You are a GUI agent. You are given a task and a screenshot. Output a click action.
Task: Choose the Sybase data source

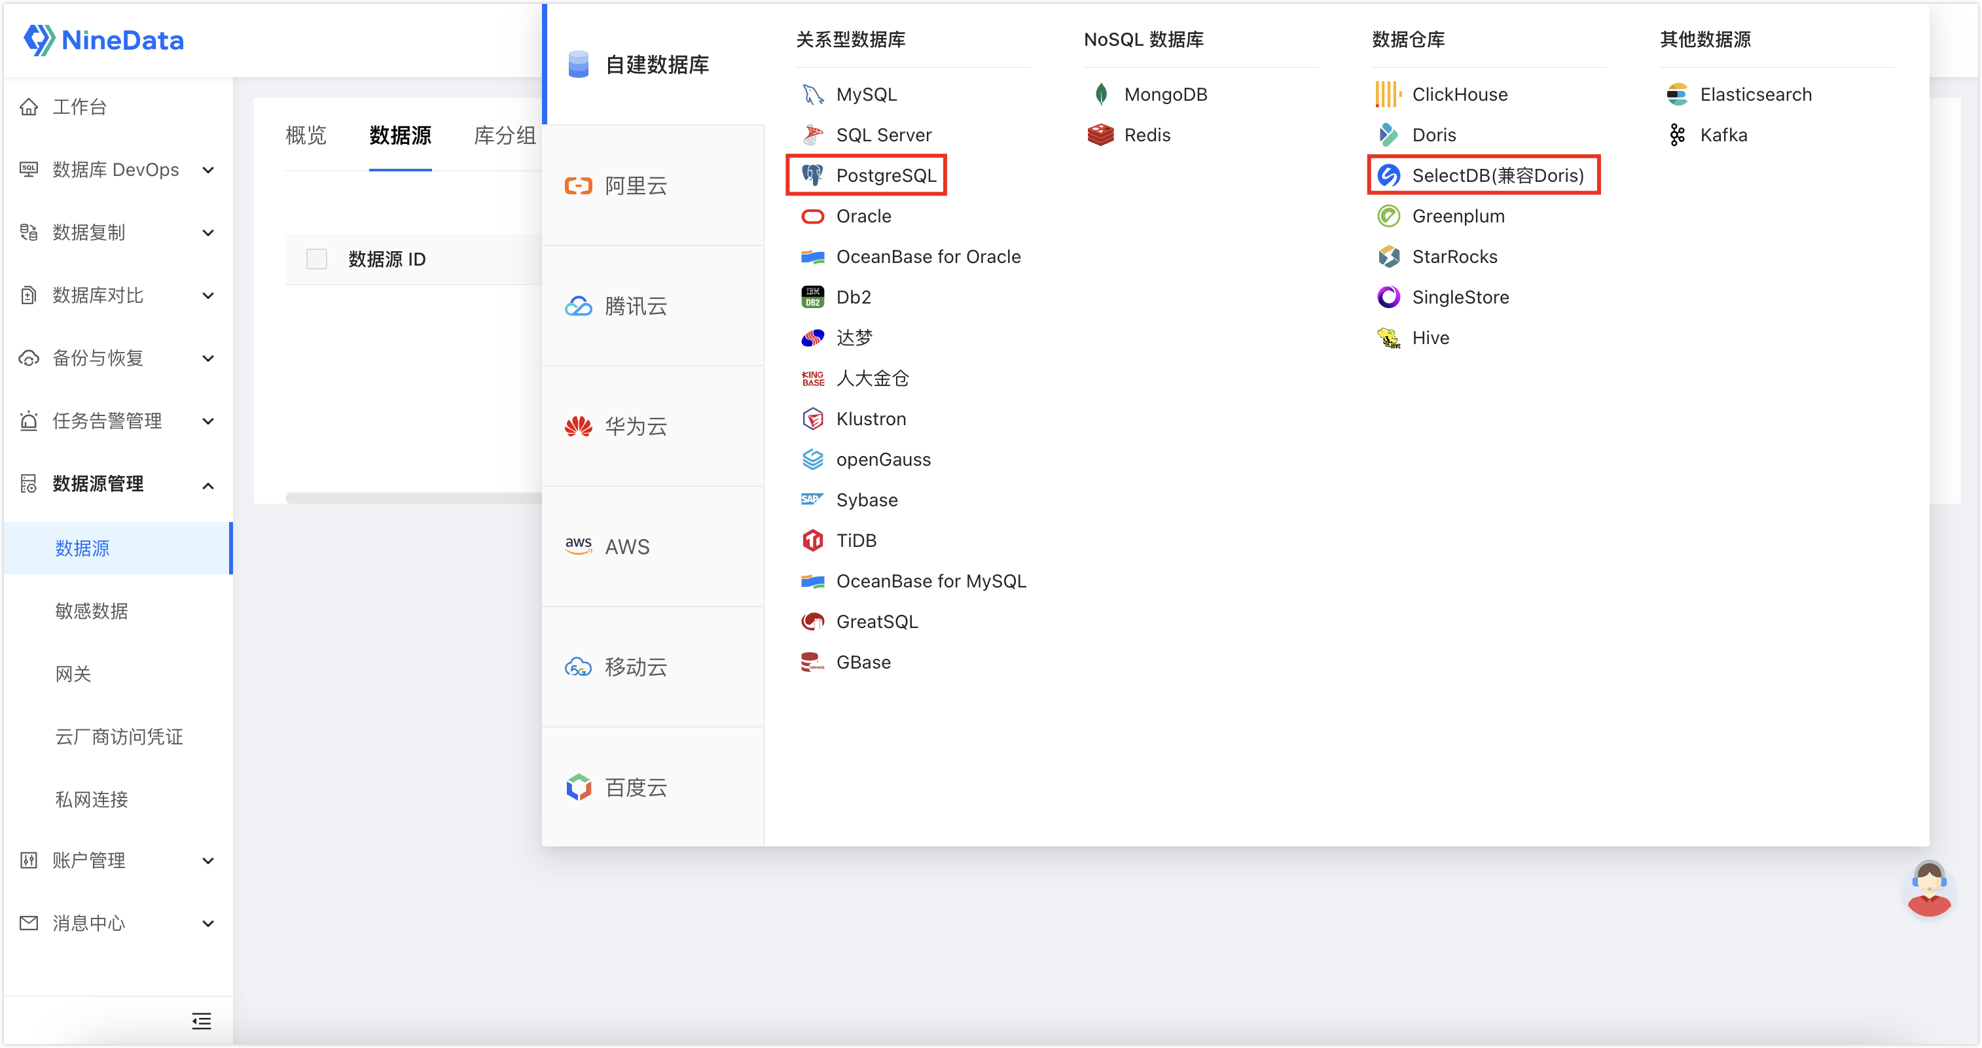click(x=850, y=500)
